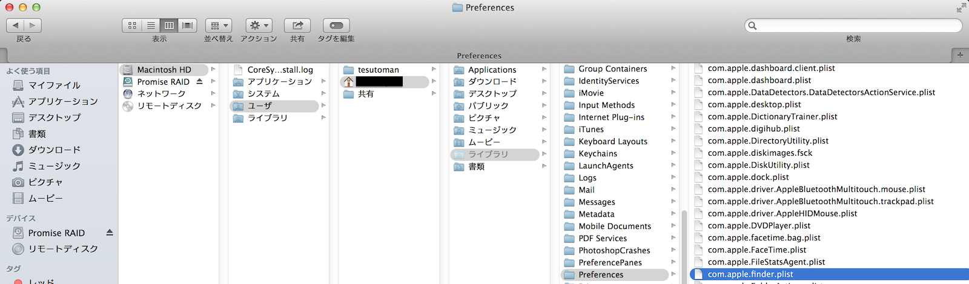This screenshot has height=284, width=969.
Task: Click the library column vertical scrollbar
Action: [x=684, y=242]
